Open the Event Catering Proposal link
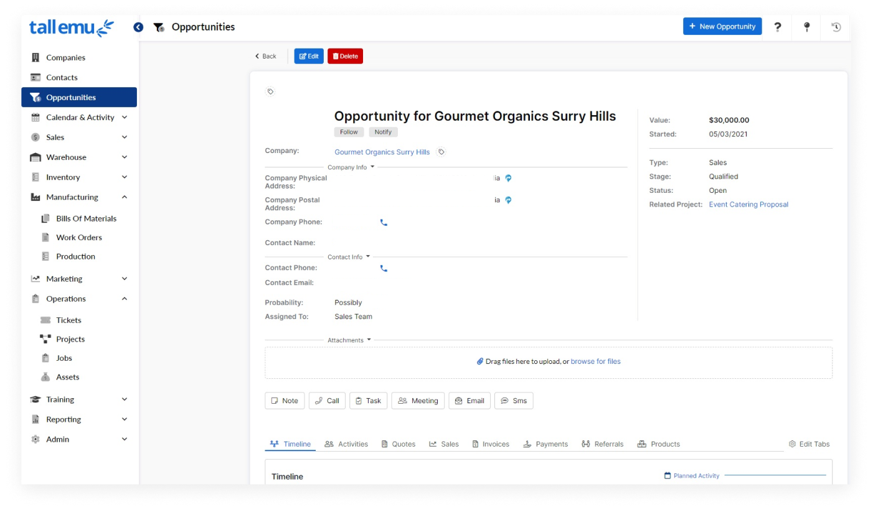This screenshot has width=873, height=530. pos(748,205)
